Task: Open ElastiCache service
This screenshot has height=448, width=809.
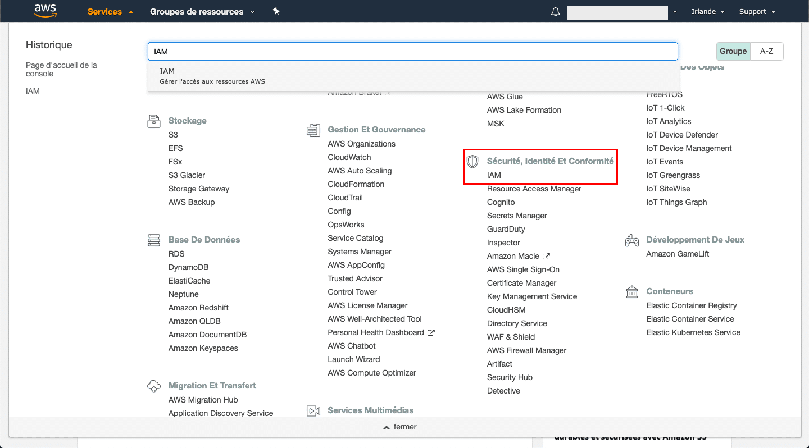Action: coord(189,281)
